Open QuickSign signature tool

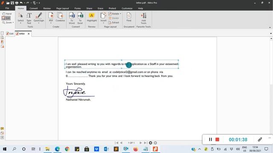pyautogui.click(x=39, y=18)
